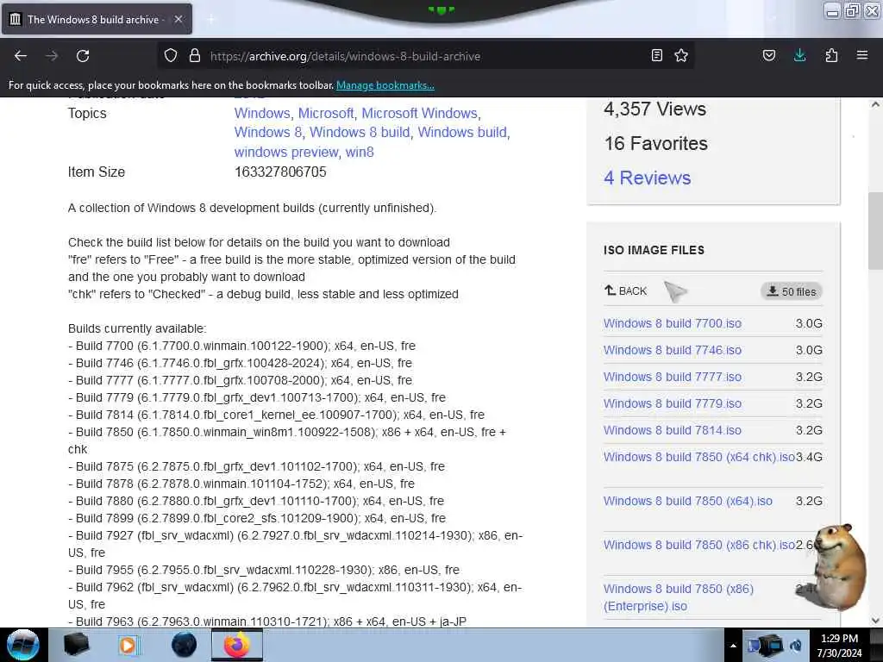Click the Item Size value 163327806705
Viewport: 883px width, 662px height.
pyautogui.click(x=280, y=172)
